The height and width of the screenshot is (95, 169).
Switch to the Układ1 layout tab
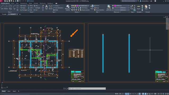coord(9,91)
